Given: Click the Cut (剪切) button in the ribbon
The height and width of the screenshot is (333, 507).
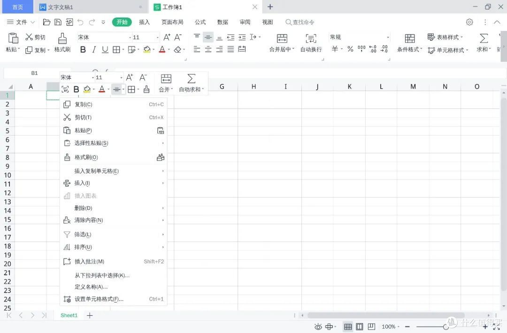Looking at the screenshot, I should [36, 37].
